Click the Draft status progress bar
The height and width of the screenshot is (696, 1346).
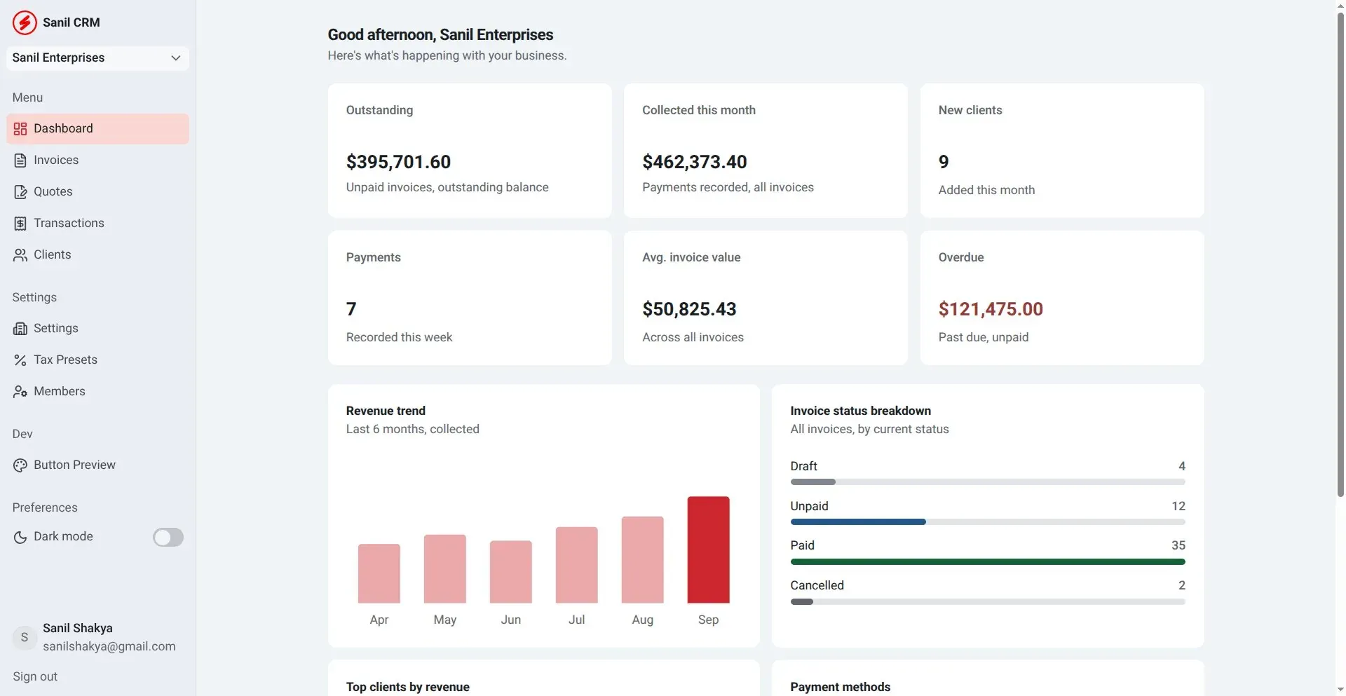point(988,482)
